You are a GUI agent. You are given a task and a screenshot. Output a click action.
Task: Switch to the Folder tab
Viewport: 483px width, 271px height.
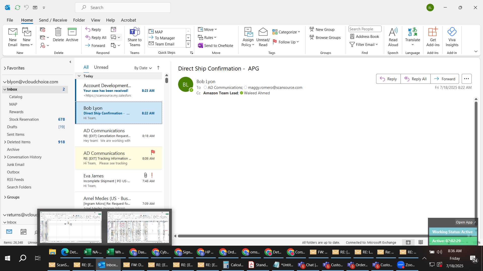click(79, 20)
